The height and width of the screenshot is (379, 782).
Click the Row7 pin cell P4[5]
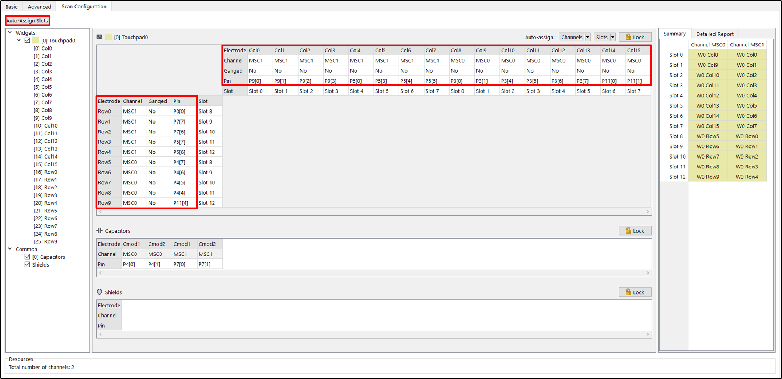point(184,182)
